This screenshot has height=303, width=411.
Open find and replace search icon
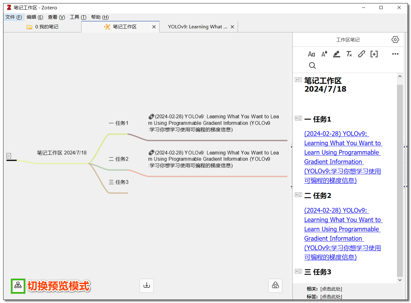click(312, 65)
